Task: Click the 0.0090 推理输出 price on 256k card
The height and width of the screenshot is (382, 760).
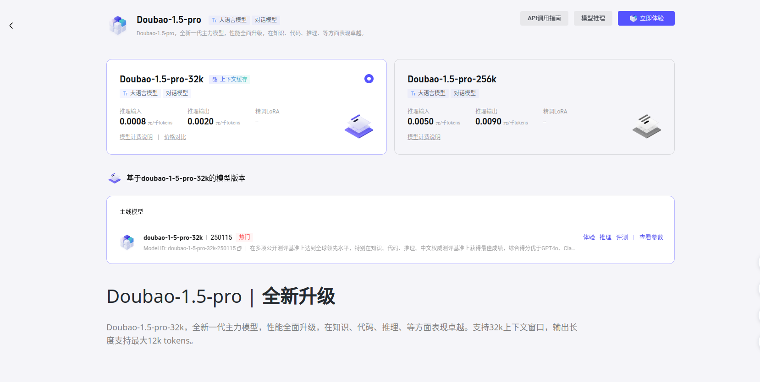Action: click(489, 122)
